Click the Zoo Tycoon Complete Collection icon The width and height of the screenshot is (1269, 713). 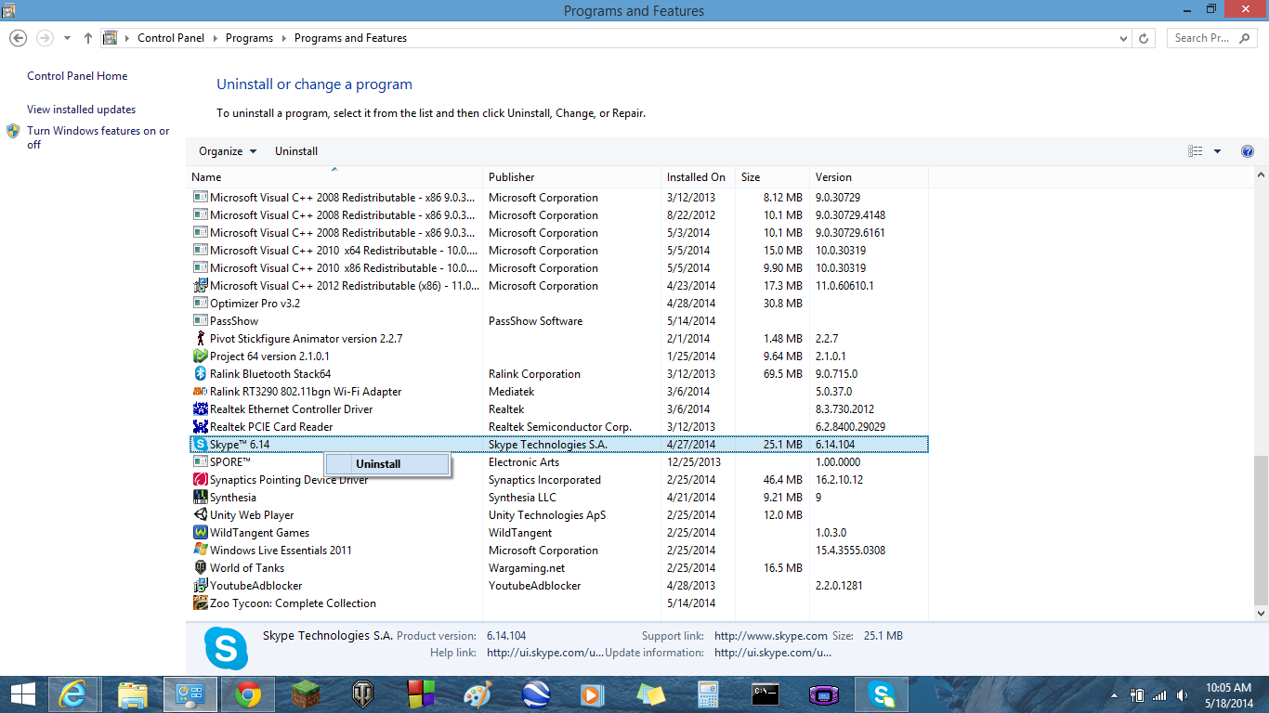tap(201, 603)
